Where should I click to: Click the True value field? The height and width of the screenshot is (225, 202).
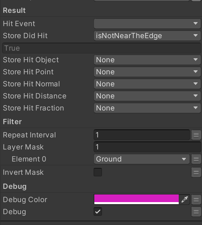102,48
